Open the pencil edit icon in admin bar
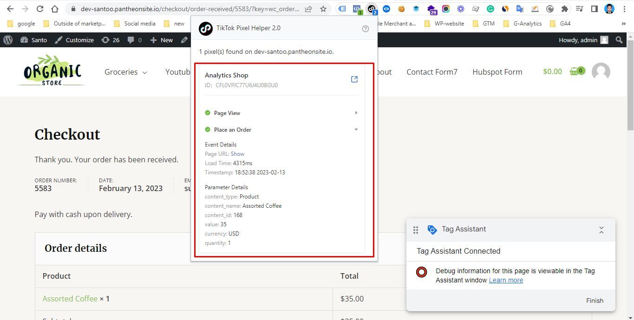This screenshot has width=634, height=320. [184, 40]
